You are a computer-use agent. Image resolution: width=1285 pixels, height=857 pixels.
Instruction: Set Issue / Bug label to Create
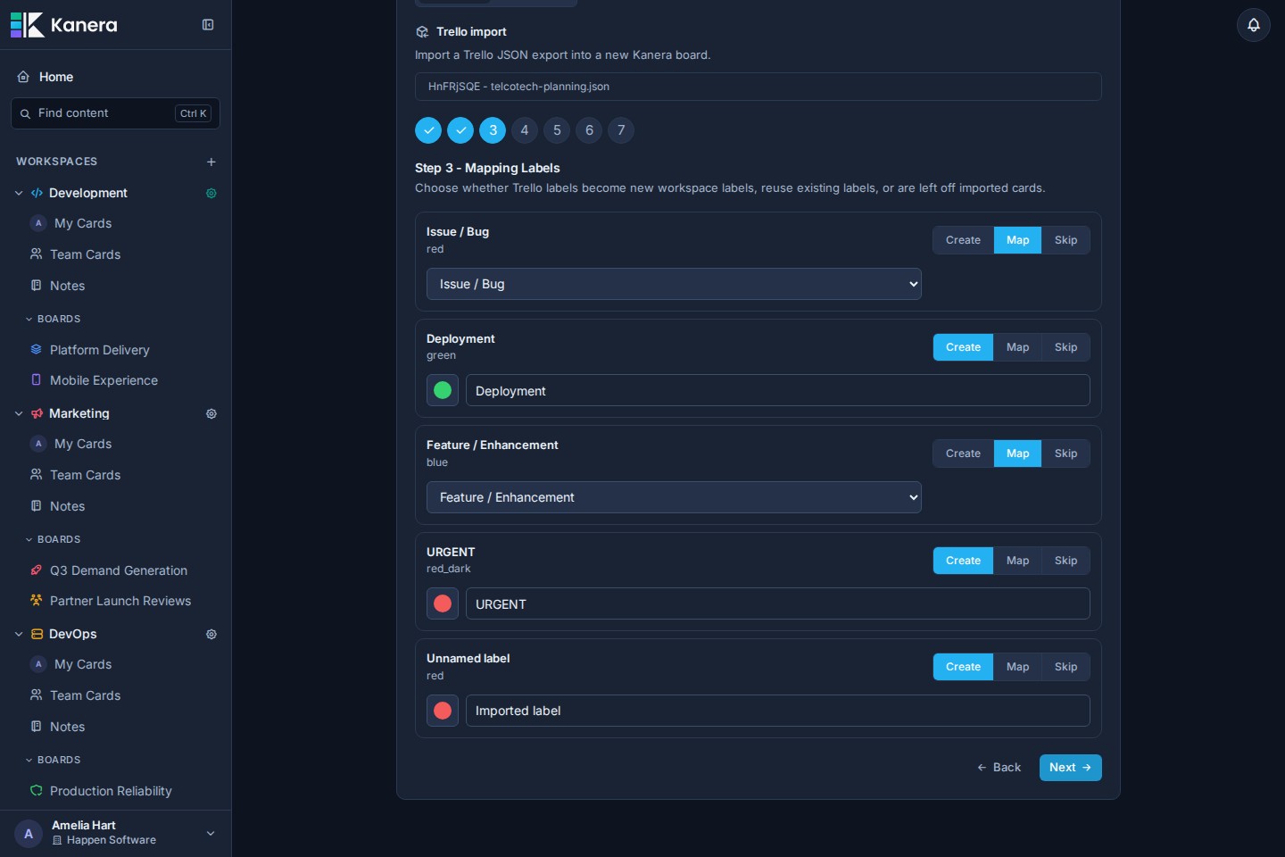point(963,240)
